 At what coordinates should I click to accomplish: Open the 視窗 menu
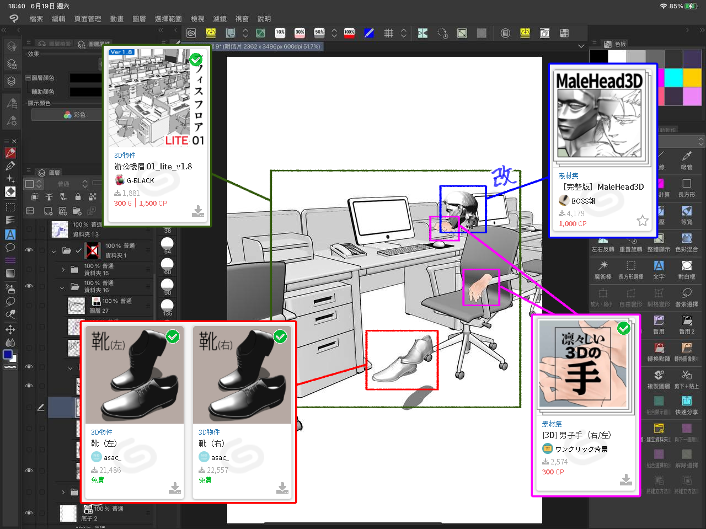click(242, 19)
